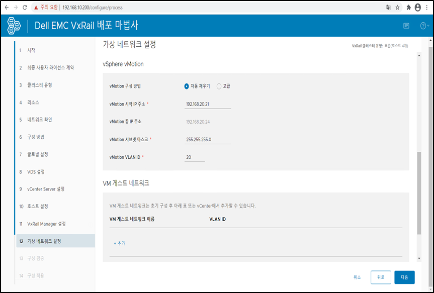The width and height of the screenshot is (434, 293).
Task: Bookmark page with star icon
Action: (x=397, y=8)
